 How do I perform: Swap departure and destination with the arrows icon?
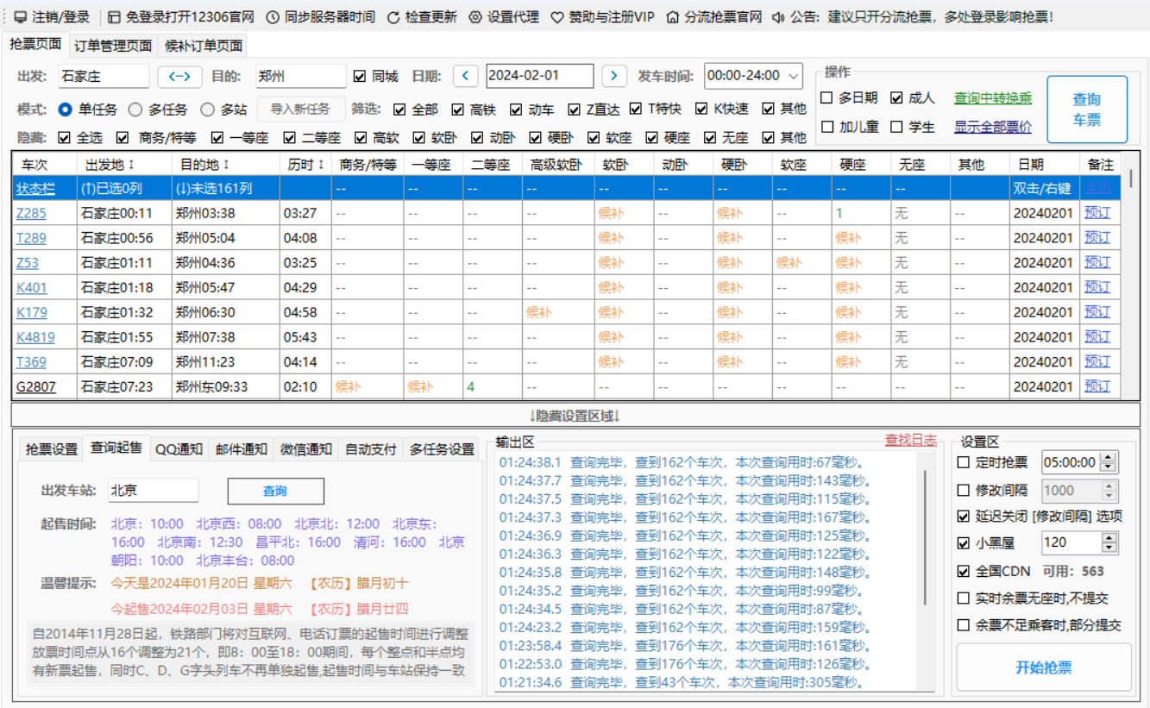click(179, 76)
